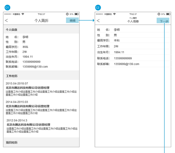Open the 项目经历 section header
This screenshot has height=153, width=175.
(41, 142)
